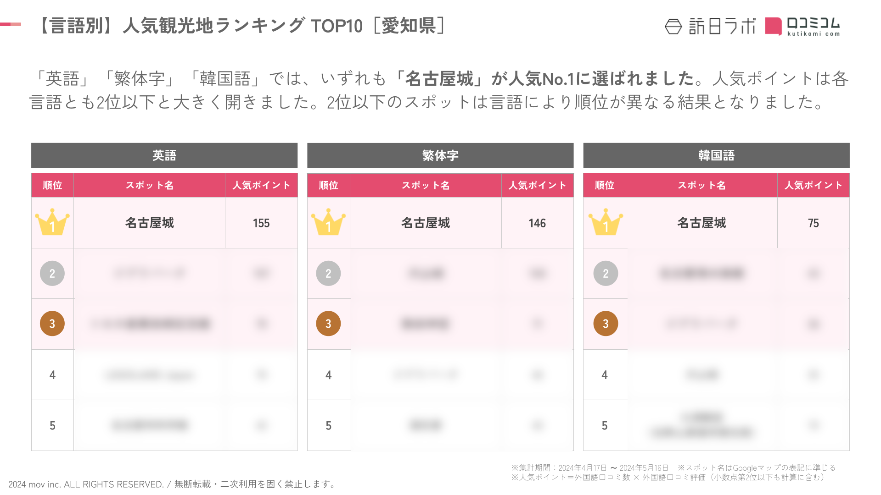Click bronze rank 3 badge in 英語 table
Image resolution: width=881 pixels, height=495 pixels.
pos(52,324)
